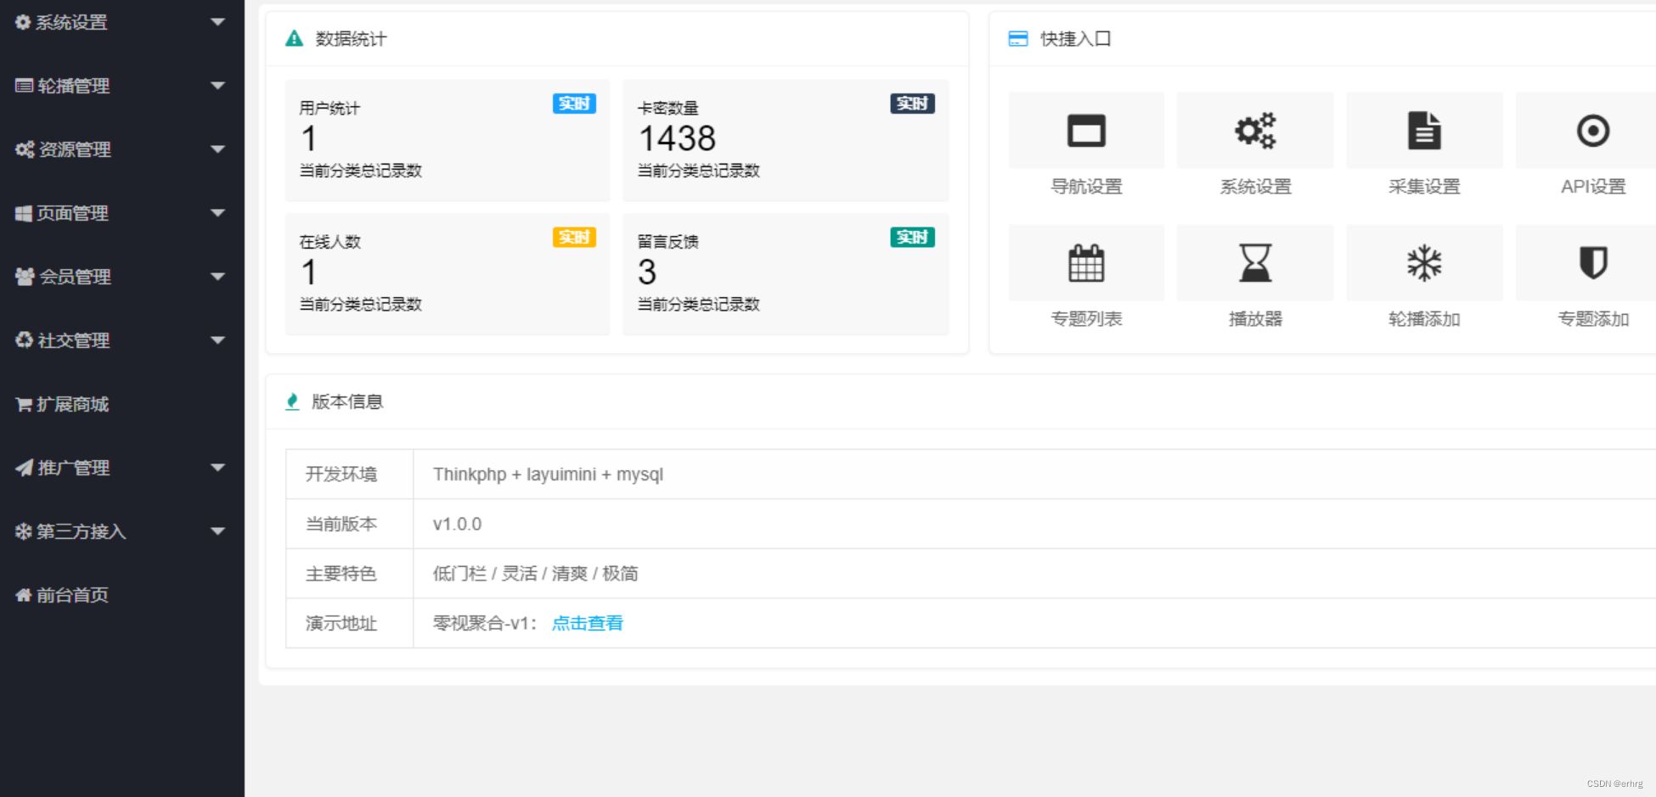
Task: Click the dark 实时 badge on 卡密数量
Action: 912,104
